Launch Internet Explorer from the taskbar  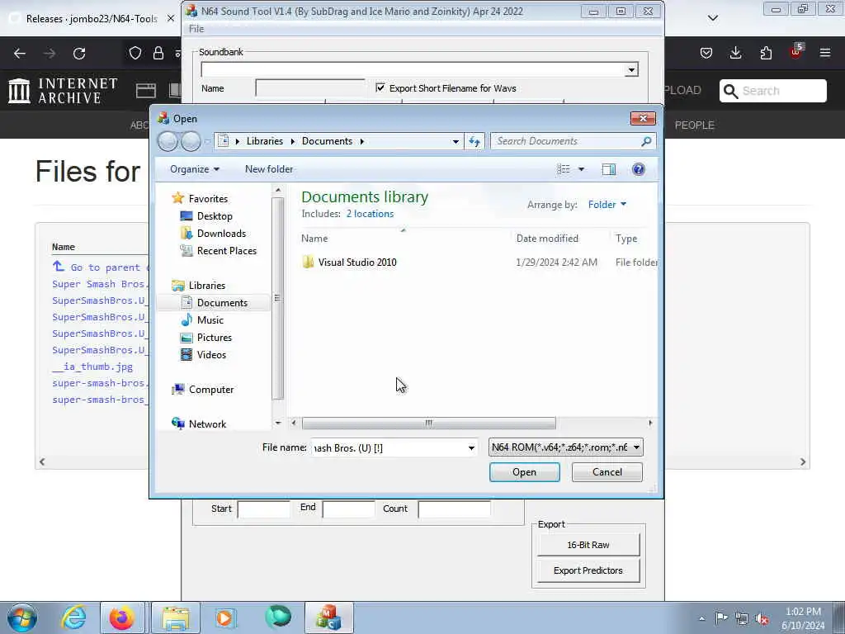73,617
